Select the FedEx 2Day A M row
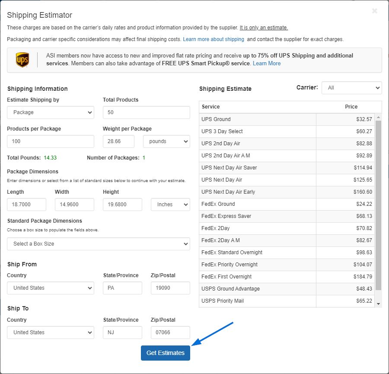 tap(287, 241)
